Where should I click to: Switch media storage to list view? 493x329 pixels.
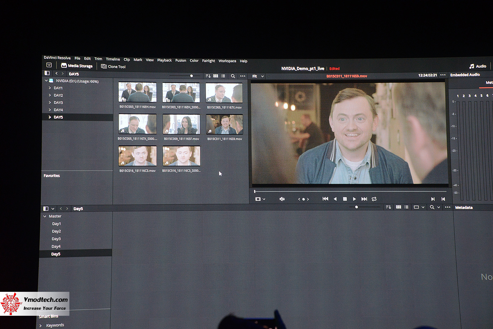click(x=223, y=76)
